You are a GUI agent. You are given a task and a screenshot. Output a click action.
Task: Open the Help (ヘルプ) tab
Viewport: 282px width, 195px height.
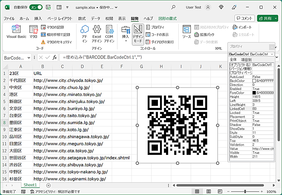(148, 19)
